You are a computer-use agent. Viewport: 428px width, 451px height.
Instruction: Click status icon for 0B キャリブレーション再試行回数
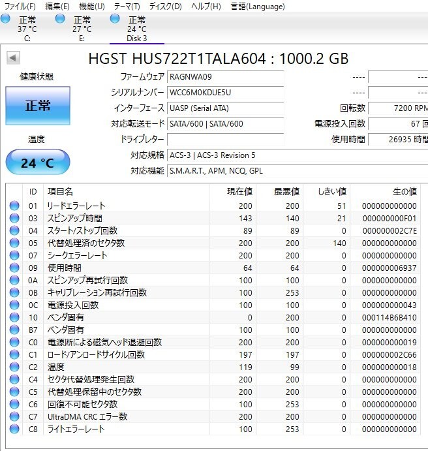point(14,292)
